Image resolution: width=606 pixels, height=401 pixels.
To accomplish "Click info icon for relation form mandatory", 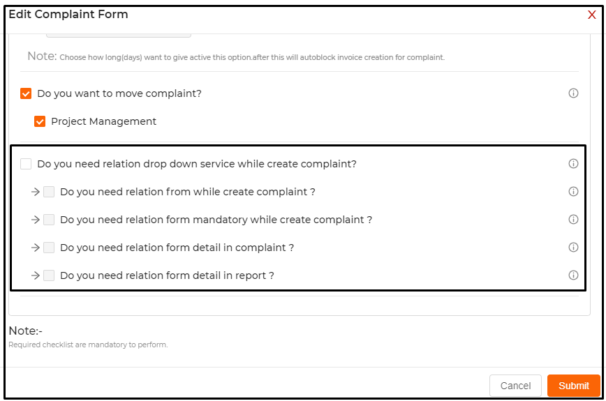I will (573, 219).
